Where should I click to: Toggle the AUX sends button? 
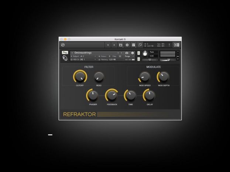pyautogui.click(x=178, y=56)
